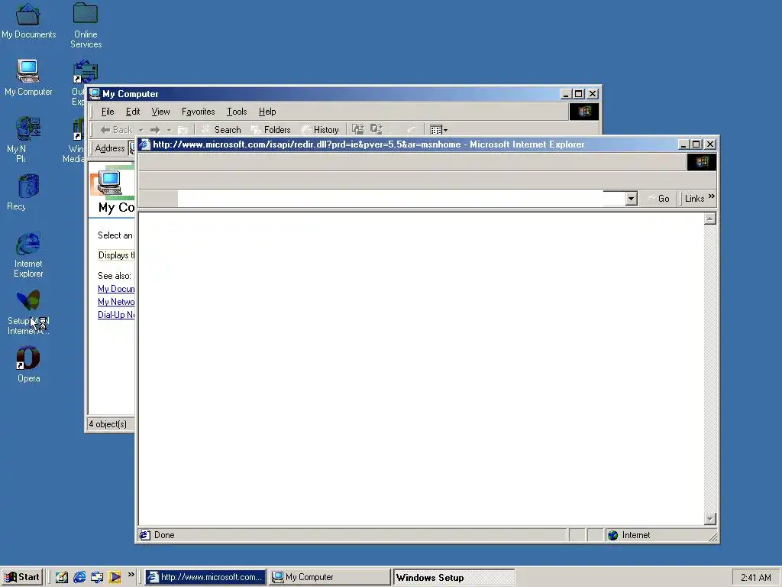The image size is (782, 587).
Task: Launch Outlook Express from quick launch
Action: click(97, 577)
